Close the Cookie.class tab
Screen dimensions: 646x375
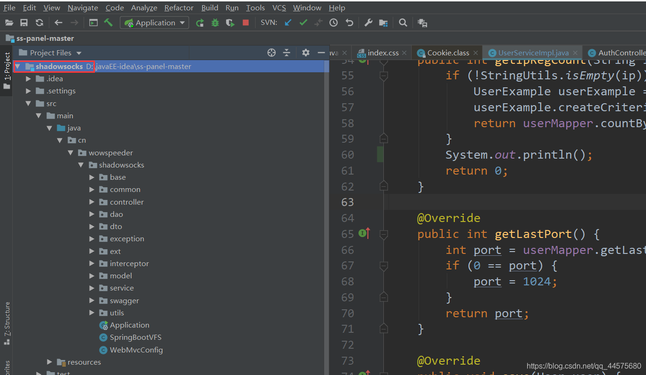[476, 53]
